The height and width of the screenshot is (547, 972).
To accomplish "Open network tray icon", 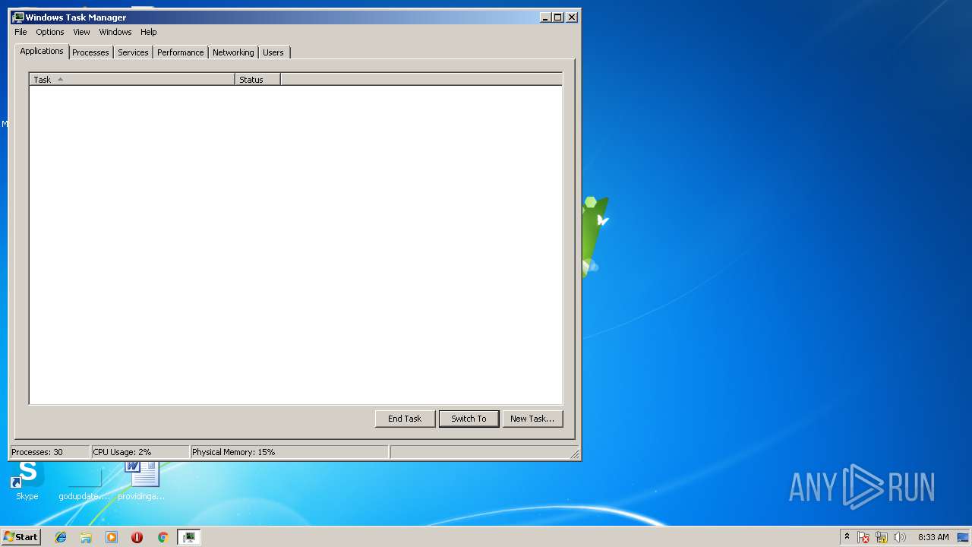I will coord(882,537).
